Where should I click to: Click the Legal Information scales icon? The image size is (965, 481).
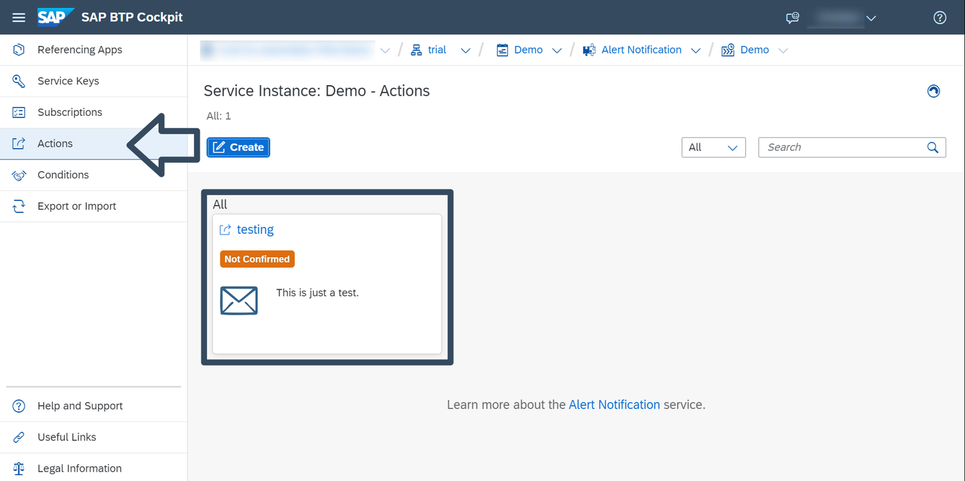click(19, 469)
